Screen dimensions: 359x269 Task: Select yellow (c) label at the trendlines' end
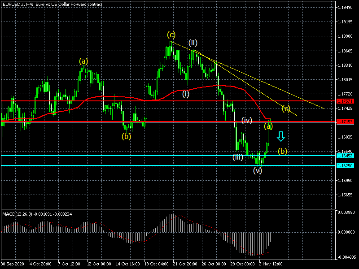(x=286, y=108)
